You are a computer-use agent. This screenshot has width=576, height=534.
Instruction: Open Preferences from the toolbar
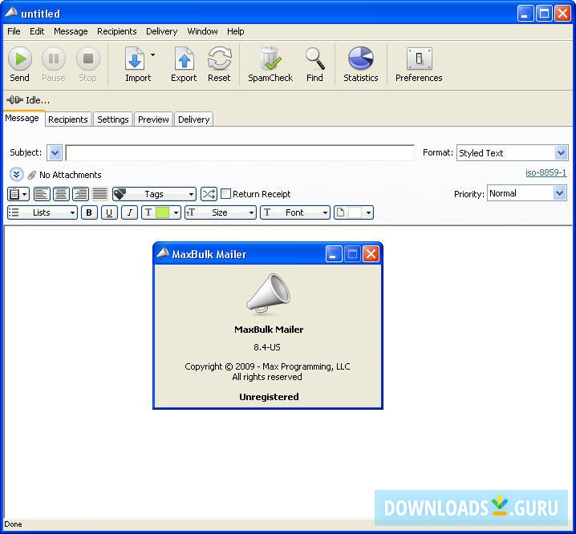click(419, 63)
